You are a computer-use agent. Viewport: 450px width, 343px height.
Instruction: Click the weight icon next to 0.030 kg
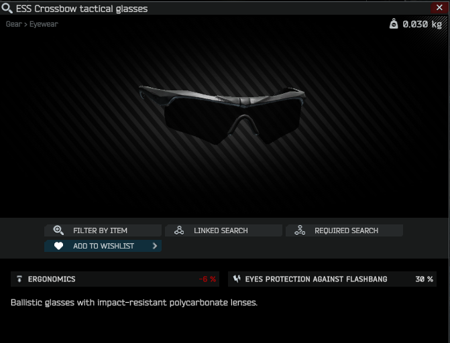[394, 24]
